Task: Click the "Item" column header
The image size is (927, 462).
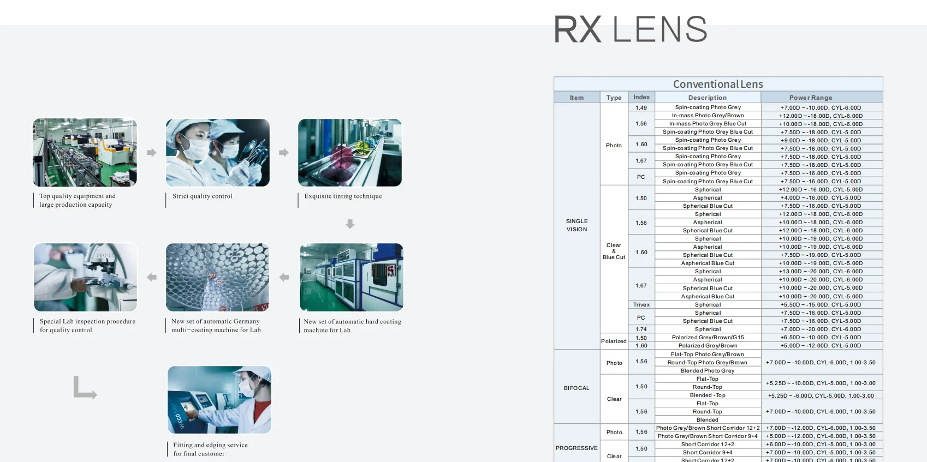Action: tap(577, 98)
